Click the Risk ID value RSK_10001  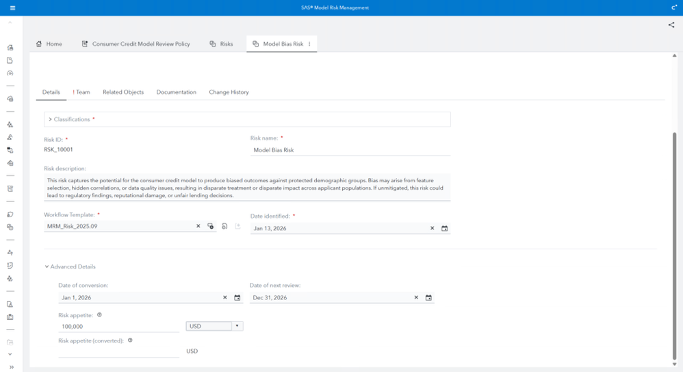(58, 149)
